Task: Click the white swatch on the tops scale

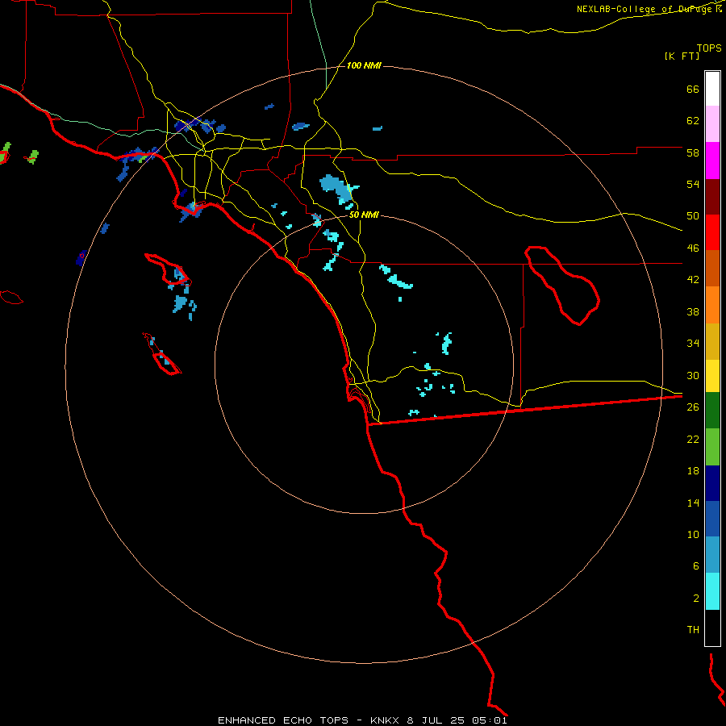Action: point(712,89)
